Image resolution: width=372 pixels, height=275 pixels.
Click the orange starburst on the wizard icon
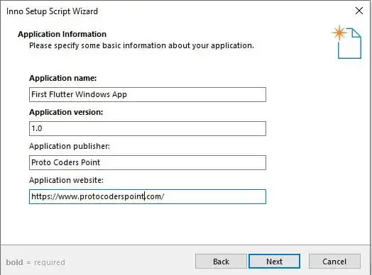pos(339,33)
